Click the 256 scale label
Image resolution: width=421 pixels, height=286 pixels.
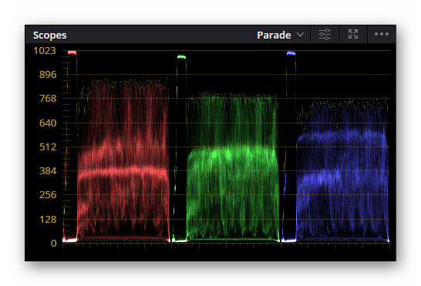pyautogui.click(x=48, y=195)
